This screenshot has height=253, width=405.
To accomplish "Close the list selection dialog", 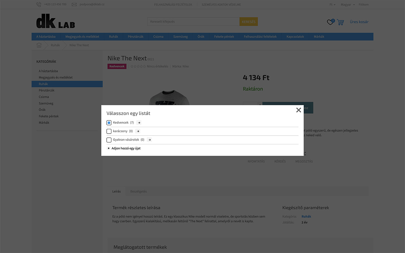I will (x=298, y=110).
